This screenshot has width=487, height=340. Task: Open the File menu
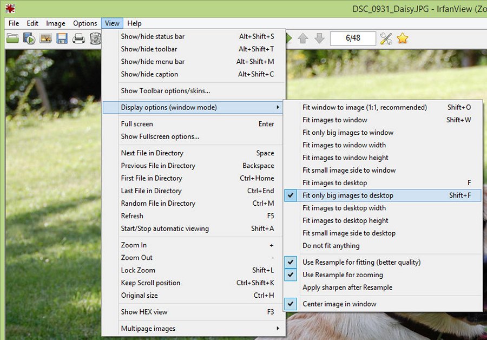(x=14, y=23)
